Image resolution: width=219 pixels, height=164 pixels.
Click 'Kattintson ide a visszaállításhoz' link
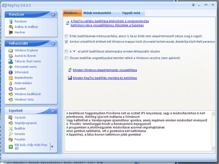coord(107,25)
